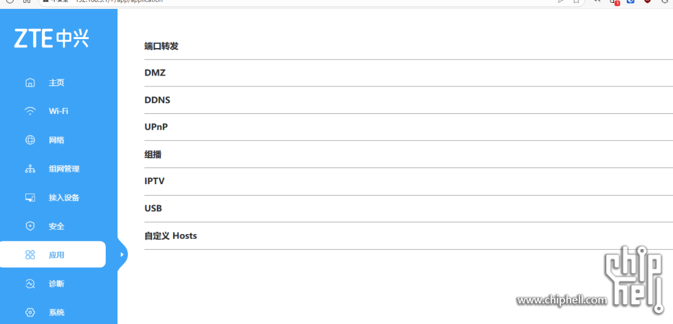
Task: Click the four-squares 应用 icon
Action: tap(30, 255)
